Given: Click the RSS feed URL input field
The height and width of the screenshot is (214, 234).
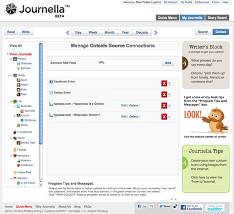Looking at the screenshot, I should tap(132, 63).
